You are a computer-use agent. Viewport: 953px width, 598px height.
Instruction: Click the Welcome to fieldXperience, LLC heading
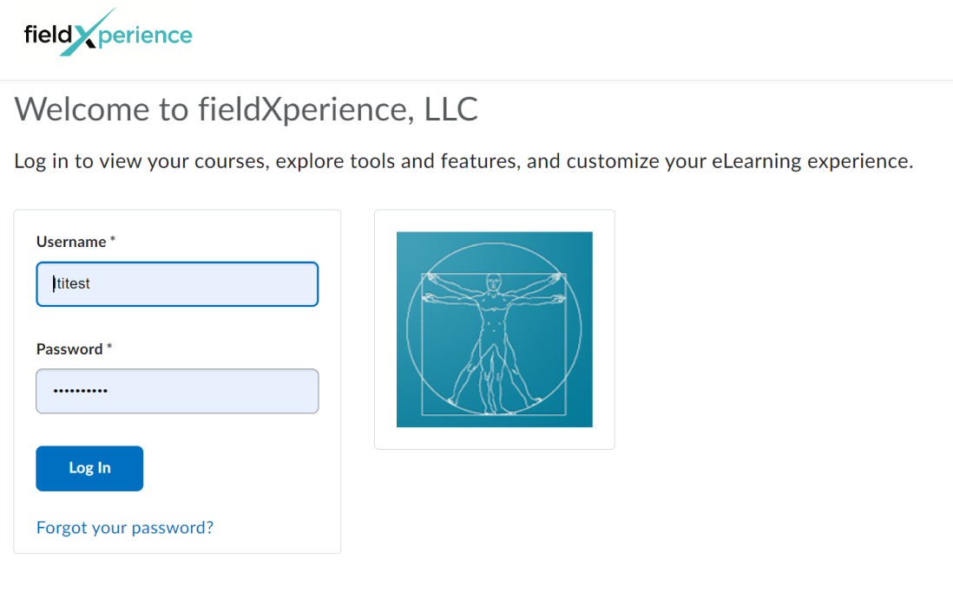246,109
